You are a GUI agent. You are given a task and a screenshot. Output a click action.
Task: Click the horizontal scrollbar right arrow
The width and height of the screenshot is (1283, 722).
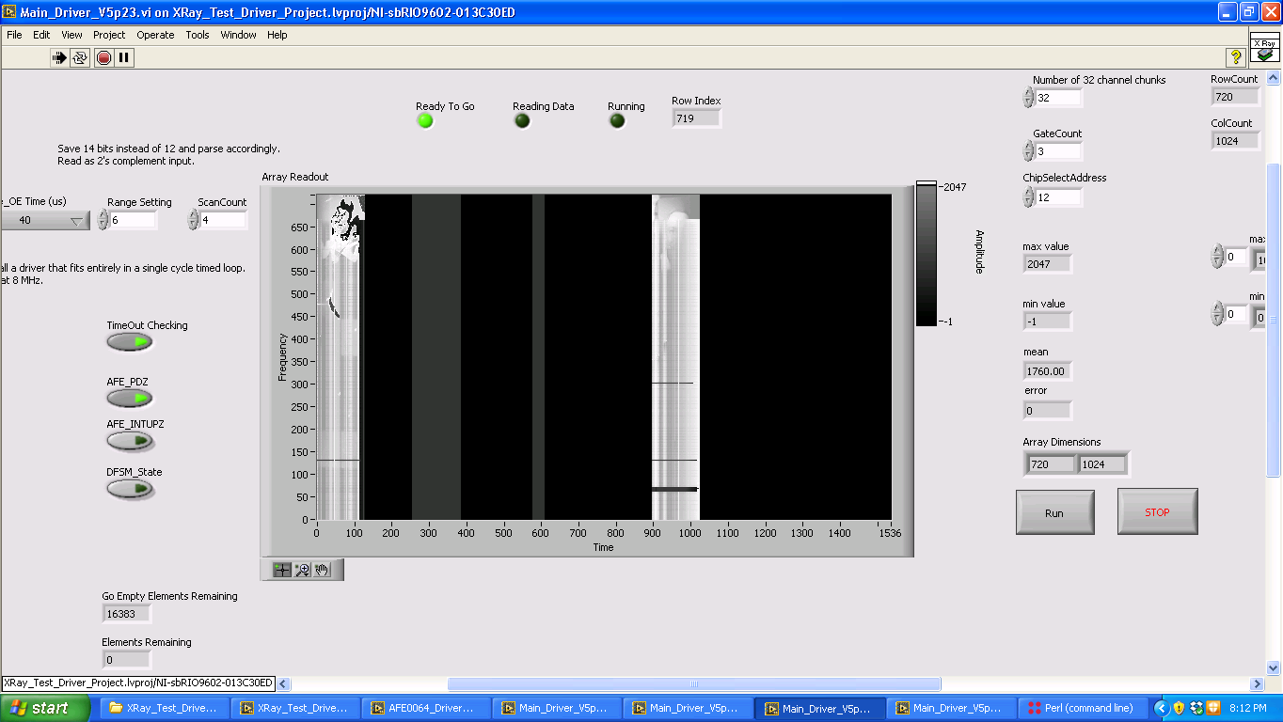coord(1256,683)
